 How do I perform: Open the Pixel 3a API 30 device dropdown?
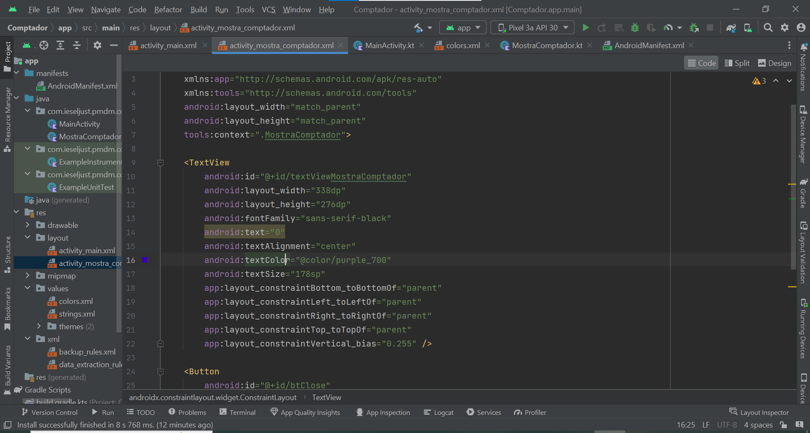pos(532,27)
